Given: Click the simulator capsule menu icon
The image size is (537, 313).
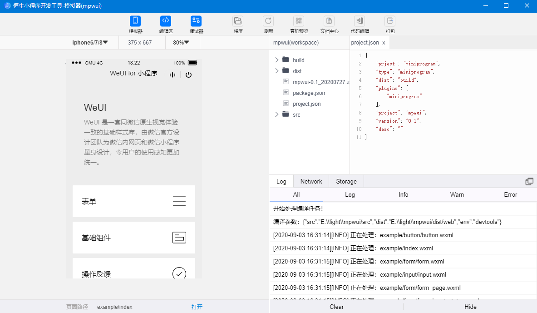Looking at the screenshot, I should [172, 75].
